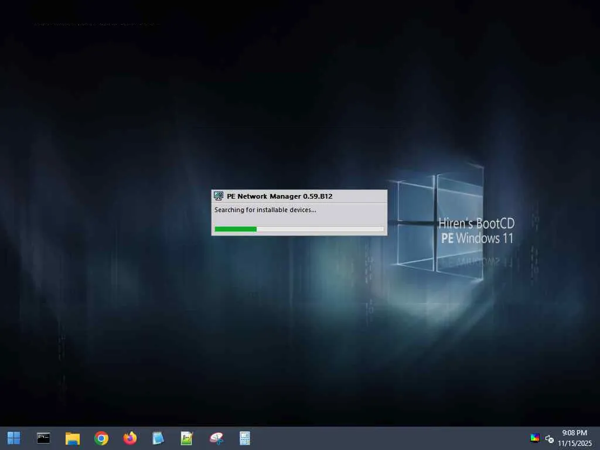Click the muted volume tray icon
The image size is (600, 450).
click(550, 438)
